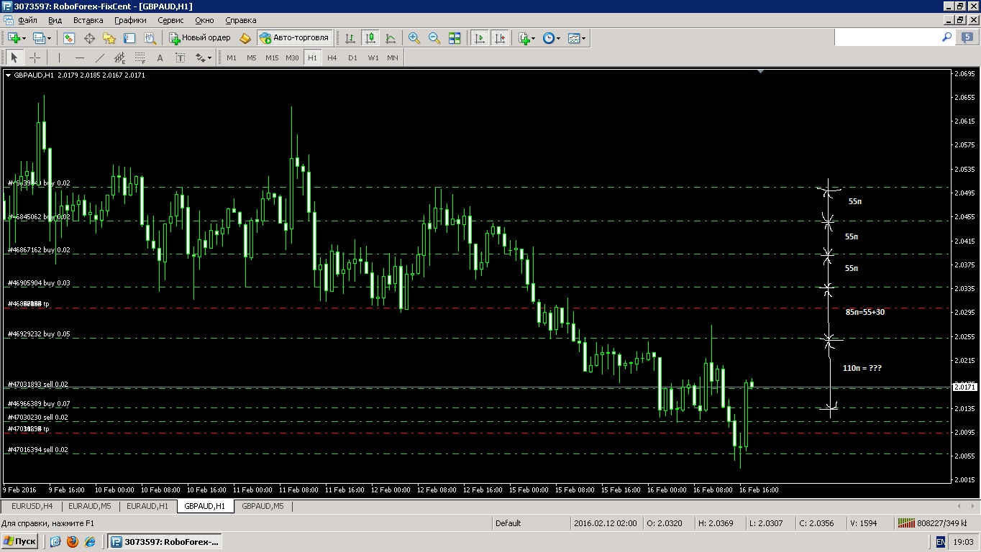Switch to EURUSD,H4 chart tab
This screenshot has width=981, height=552.
[32, 506]
